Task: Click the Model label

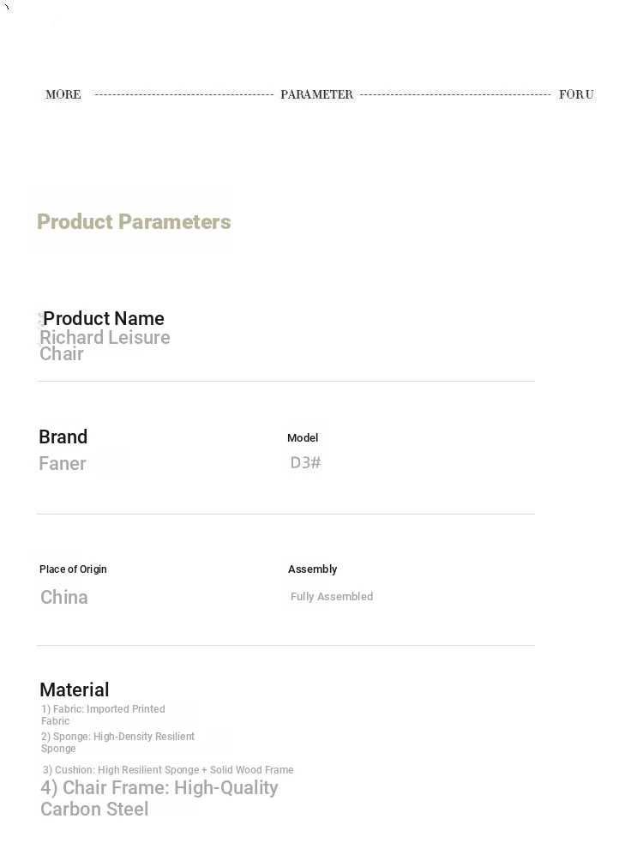Action: click(303, 438)
